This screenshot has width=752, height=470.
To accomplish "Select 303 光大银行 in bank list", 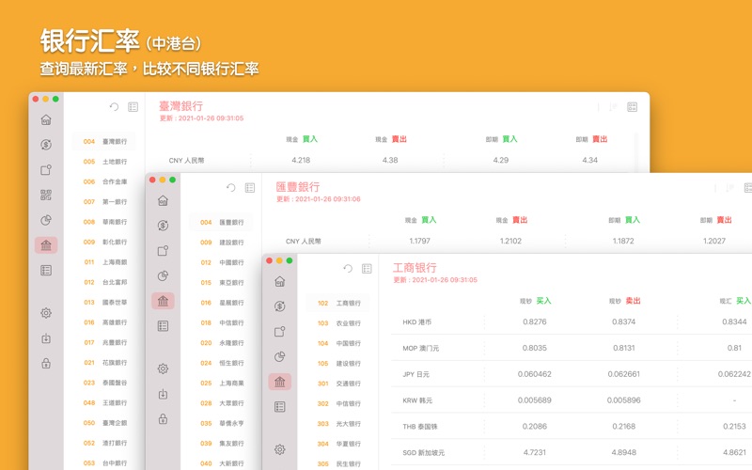I will pyautogui.click(x=338, y=424).
